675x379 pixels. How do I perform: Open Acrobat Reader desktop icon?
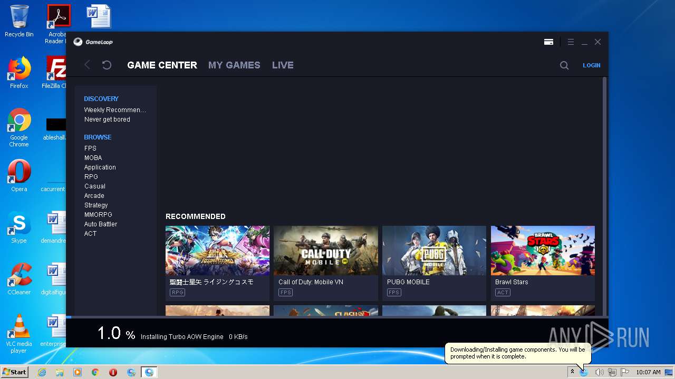tap(58, 24)
